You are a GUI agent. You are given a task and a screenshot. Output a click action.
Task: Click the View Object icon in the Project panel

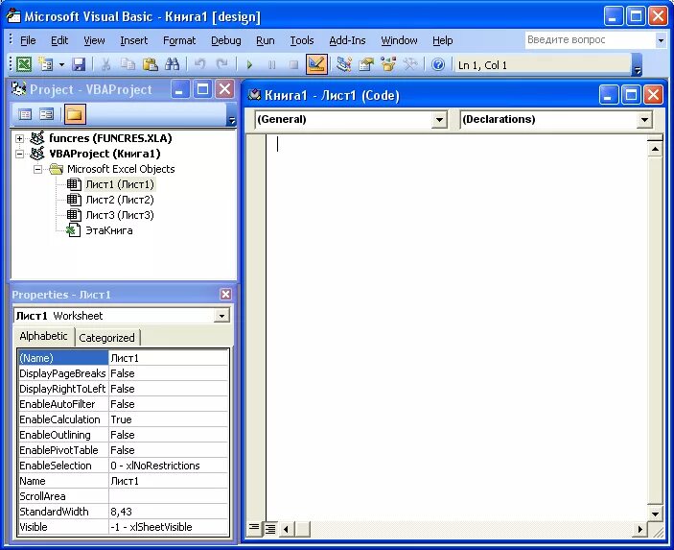tap(46, 114)
